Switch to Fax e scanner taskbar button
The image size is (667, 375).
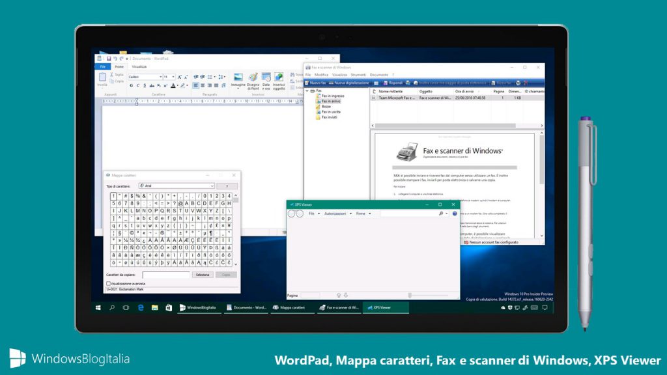[339, 307]
